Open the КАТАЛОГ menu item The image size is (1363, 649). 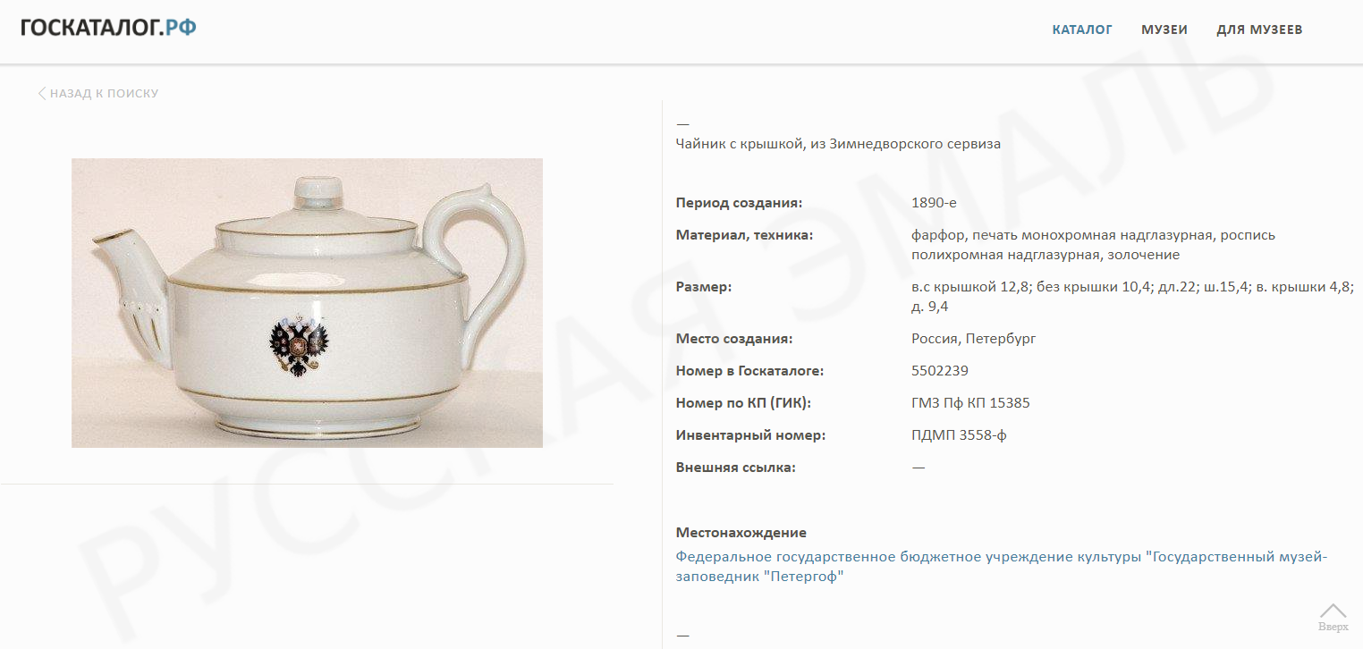(1082, 29)
